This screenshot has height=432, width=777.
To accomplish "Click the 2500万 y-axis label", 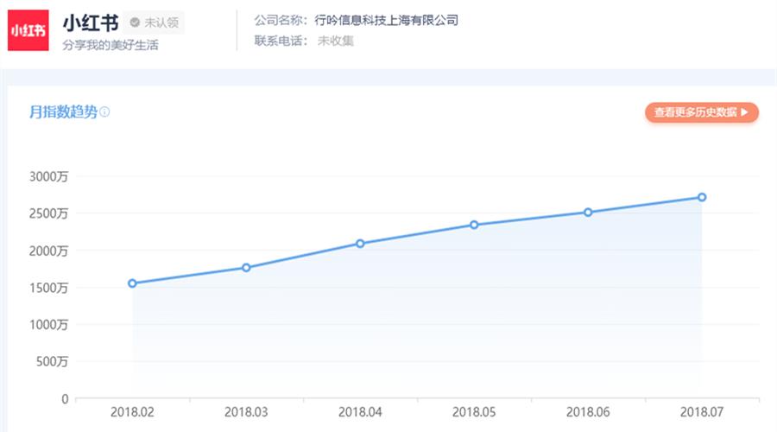I will point(48,213).
